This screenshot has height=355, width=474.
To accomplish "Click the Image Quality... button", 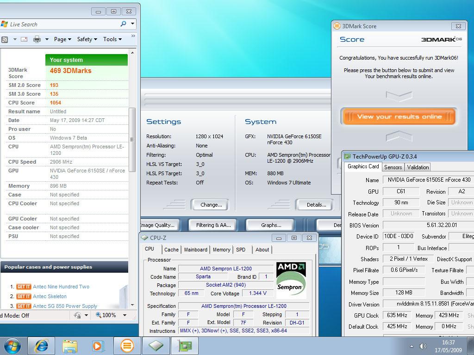I will pos(160,225).
